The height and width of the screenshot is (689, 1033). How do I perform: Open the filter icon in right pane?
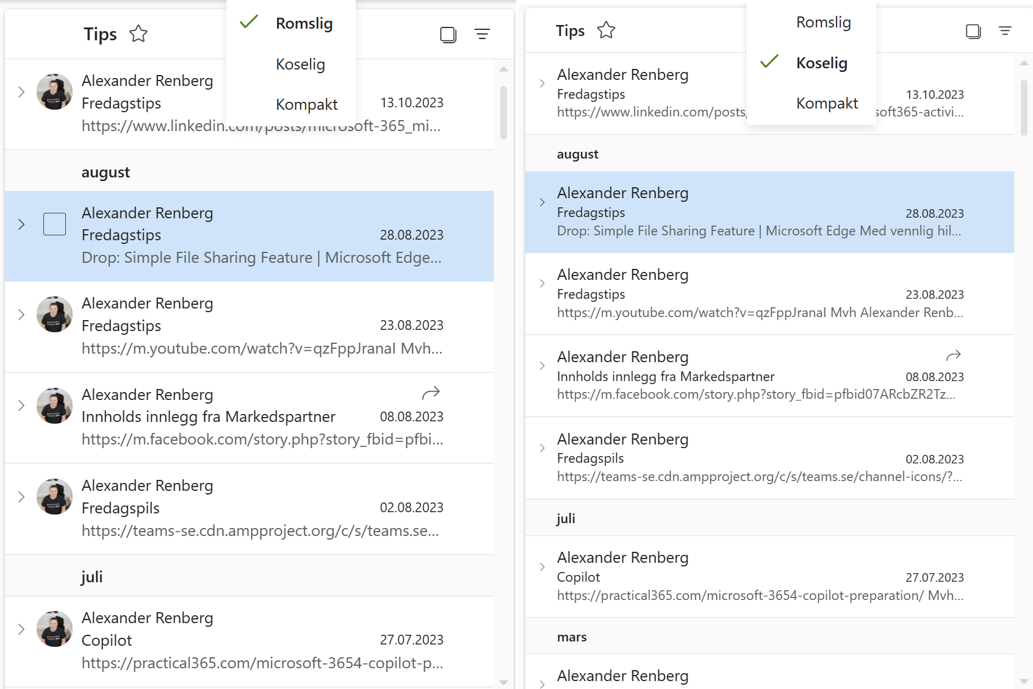pos(1006,30)
